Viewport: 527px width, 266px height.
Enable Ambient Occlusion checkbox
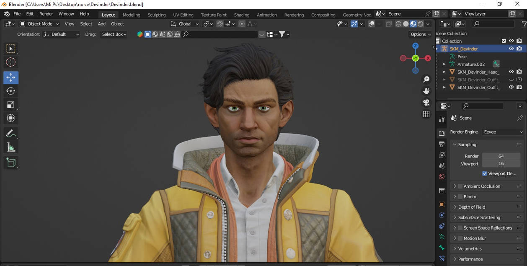460,186
